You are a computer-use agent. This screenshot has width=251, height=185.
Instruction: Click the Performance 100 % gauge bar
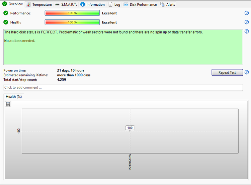(x=72, y=13)
